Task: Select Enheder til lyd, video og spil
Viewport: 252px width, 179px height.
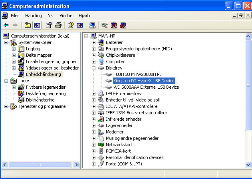Action: pyautogui.click(x=133, y=100)
